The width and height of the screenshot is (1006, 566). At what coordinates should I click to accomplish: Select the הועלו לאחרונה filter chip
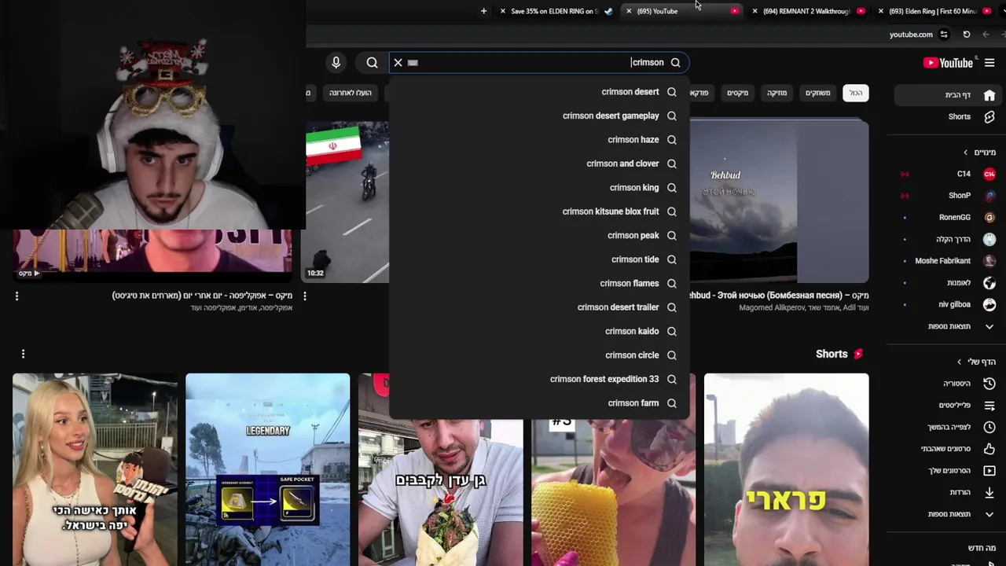pos(350,93)
